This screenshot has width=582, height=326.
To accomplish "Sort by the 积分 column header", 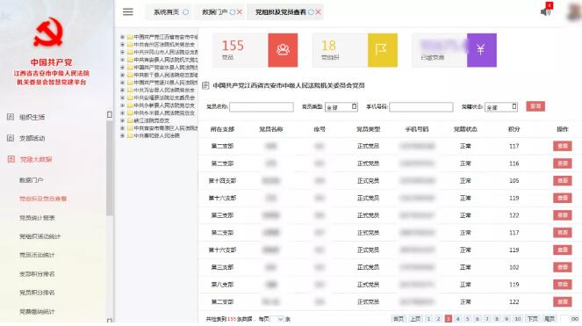I will point(514,129).
